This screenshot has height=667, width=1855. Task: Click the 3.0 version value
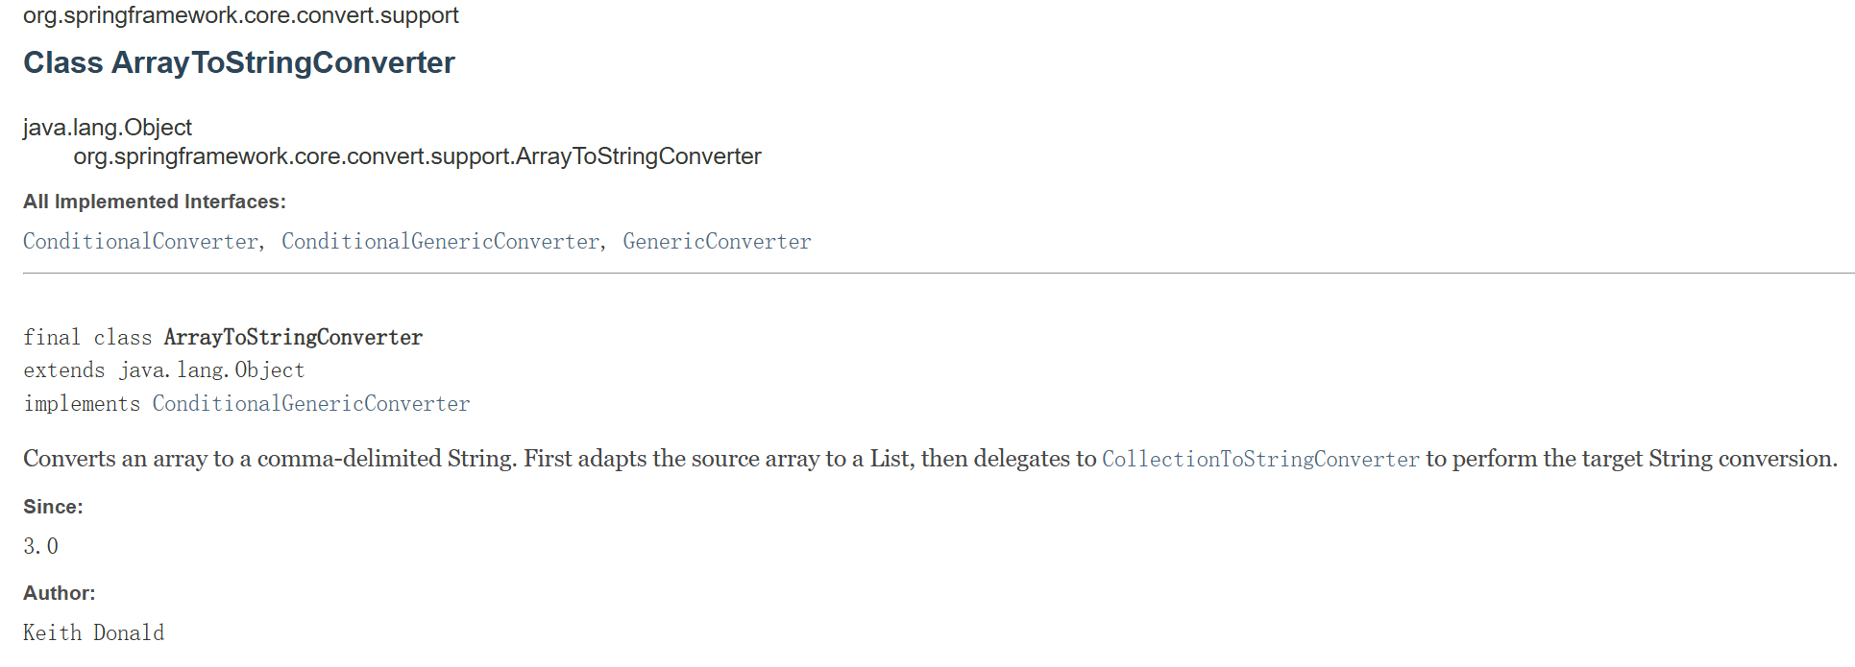[x=40, y=547]
